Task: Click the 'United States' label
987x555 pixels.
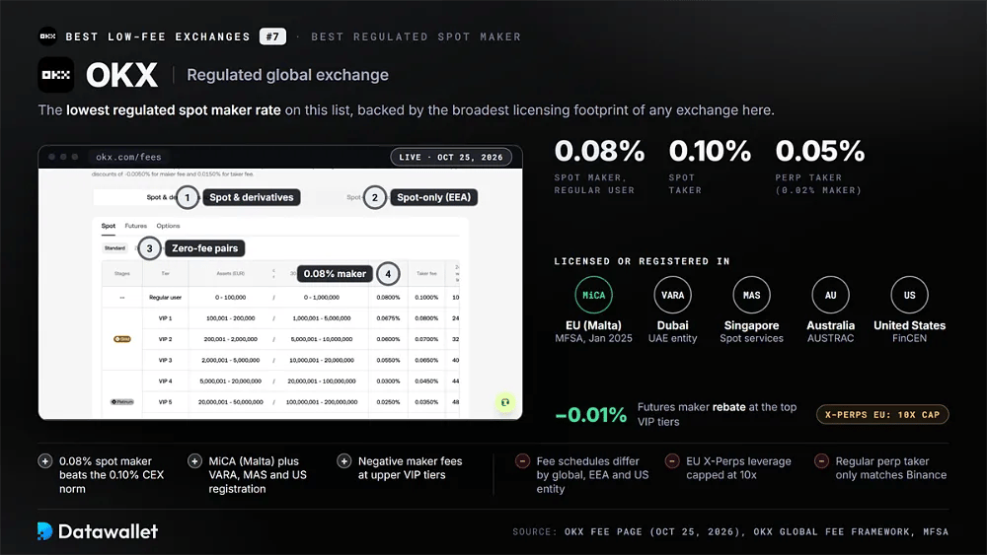Action: [910, 325]
